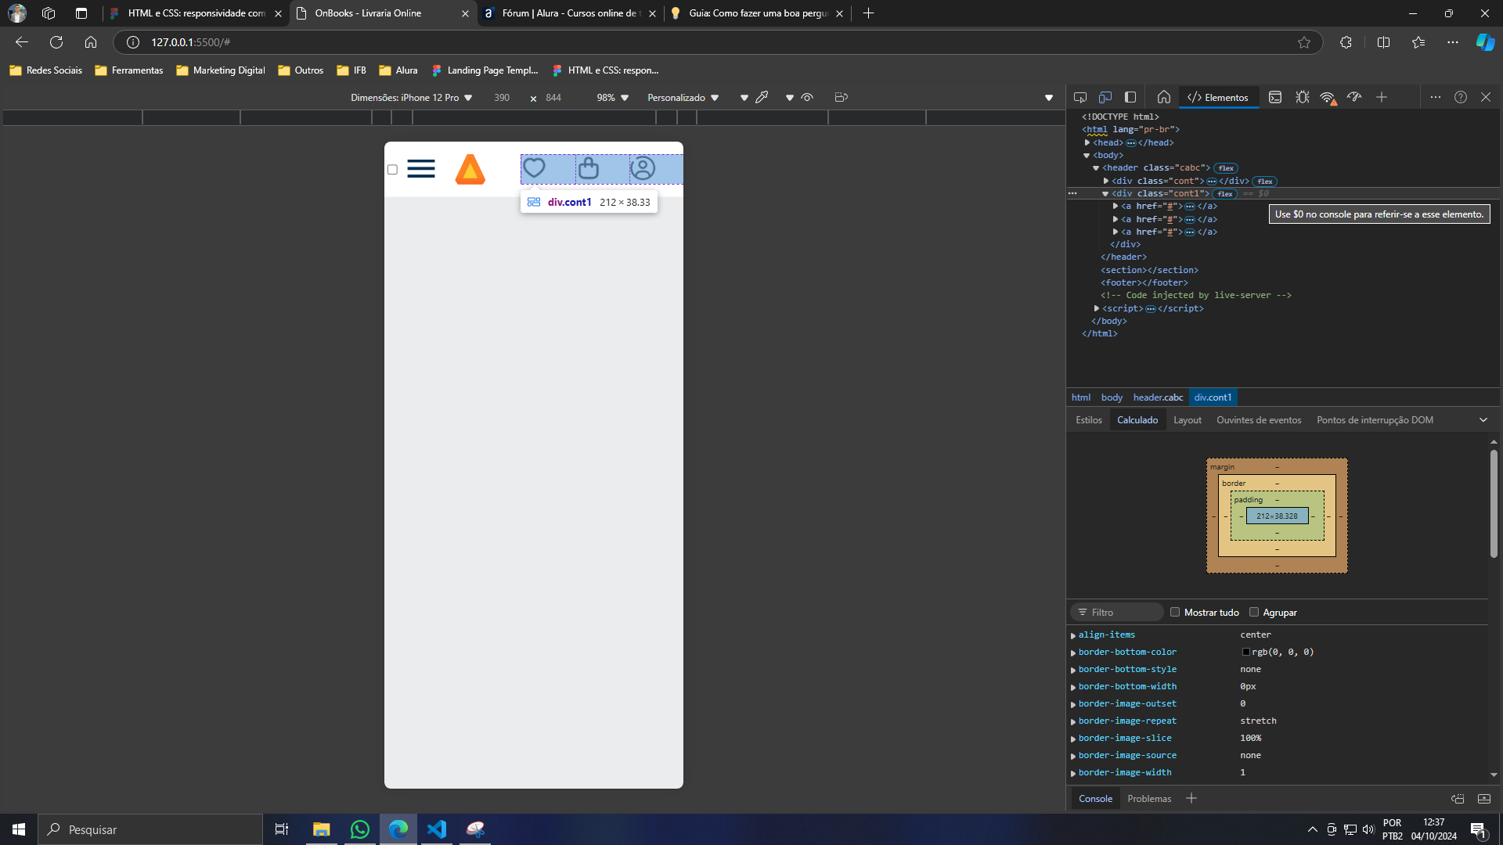Enable the Mostrar tudo checkbox

click(1175, 612)
